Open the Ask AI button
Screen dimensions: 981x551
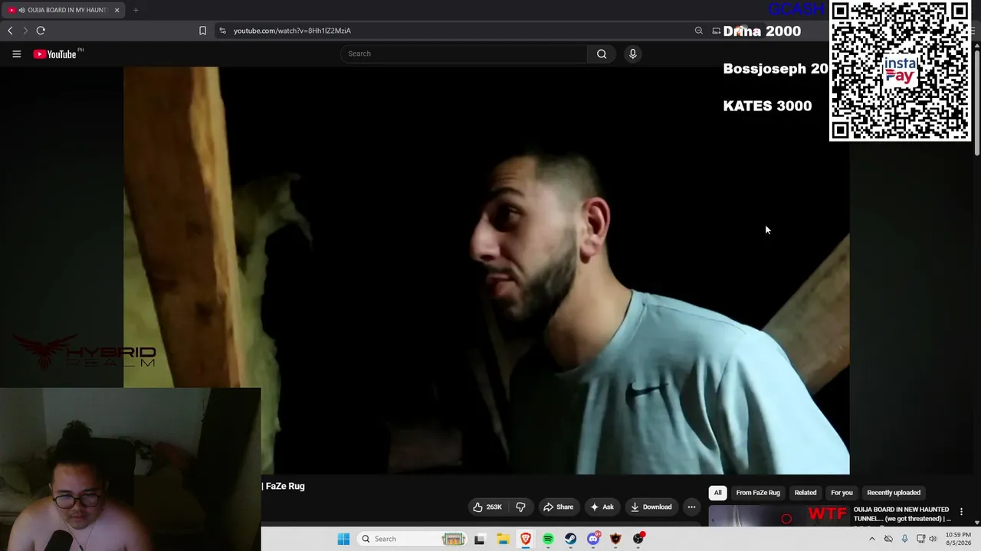click(x=602, y=507)
